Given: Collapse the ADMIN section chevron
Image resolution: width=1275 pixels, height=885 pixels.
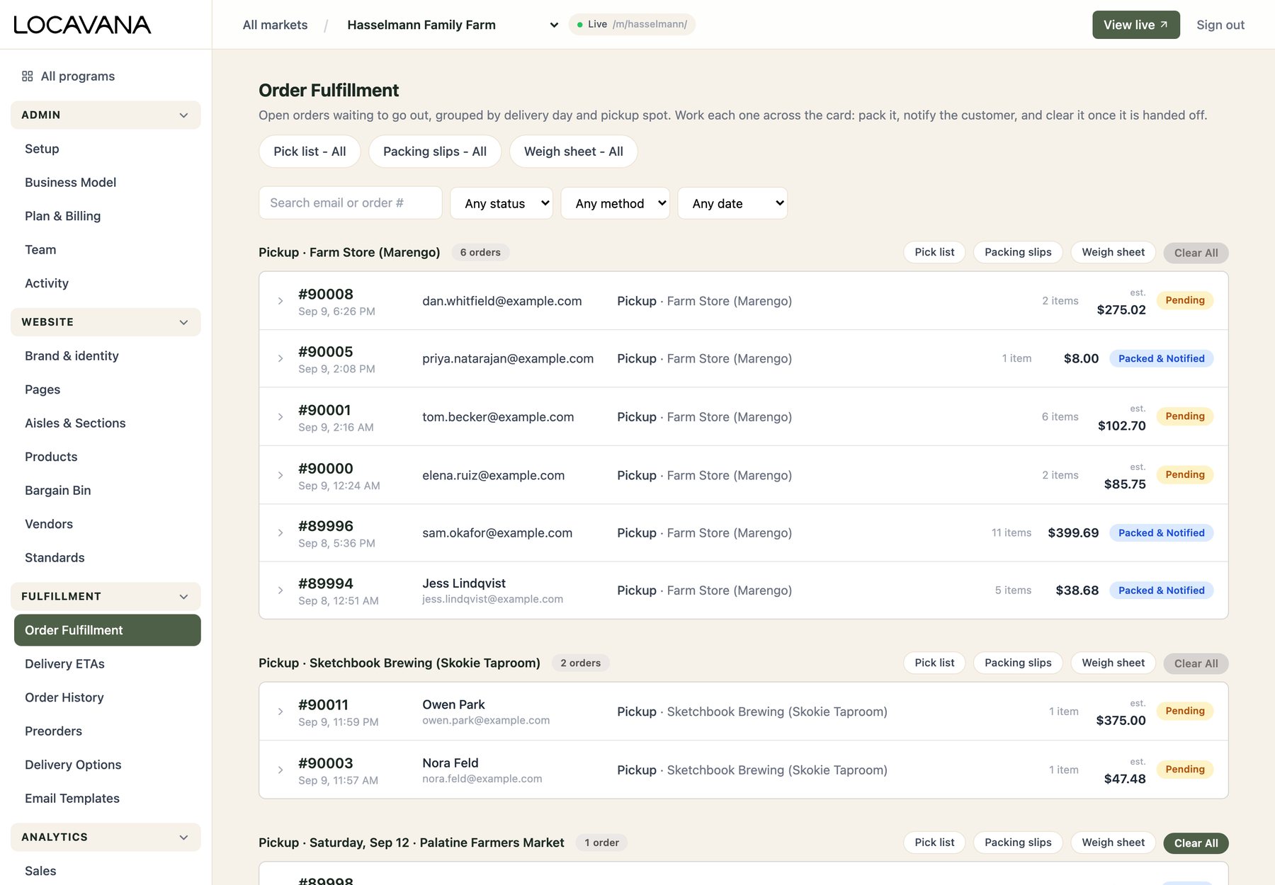Looking at the screenshot, I should 183,115.
